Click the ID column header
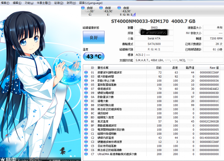224x161 pixels. click(x=92, y=68)
